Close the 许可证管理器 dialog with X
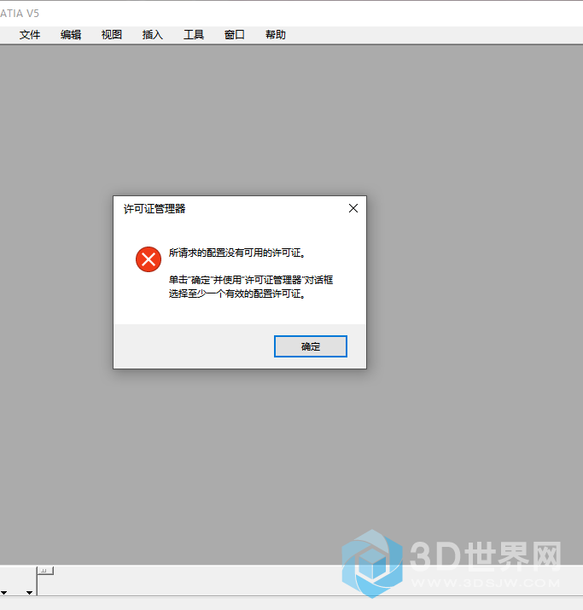This screenshot has width=583, height=610. coord(353,208)
